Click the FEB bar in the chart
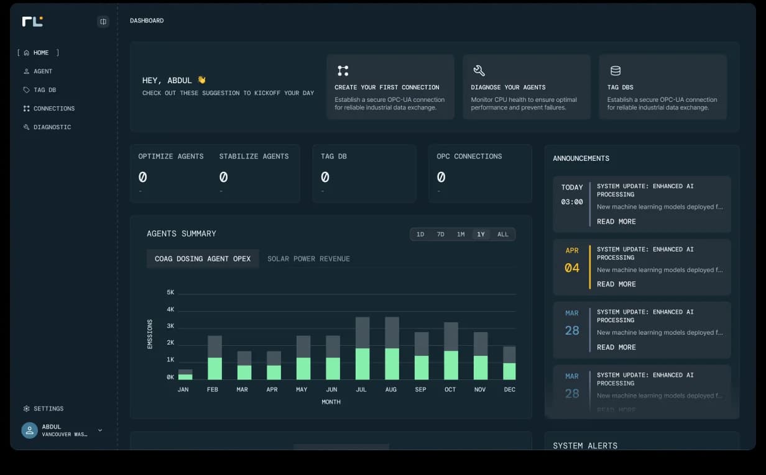Viewport: 766px width, 475px height. click(215, 358)
